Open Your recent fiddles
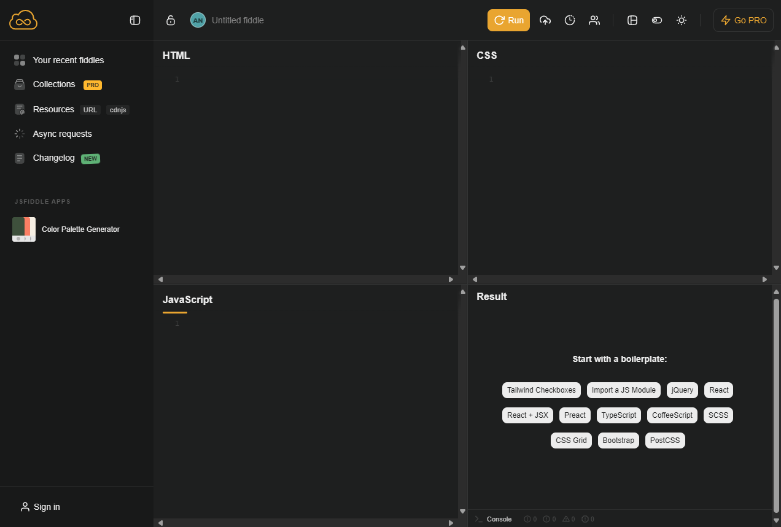 pos(68,60)
